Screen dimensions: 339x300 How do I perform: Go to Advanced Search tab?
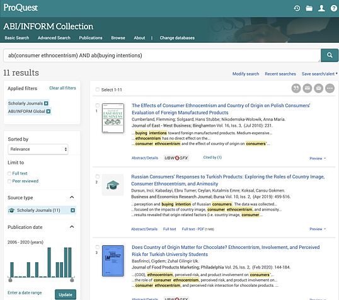pos(54,38)
